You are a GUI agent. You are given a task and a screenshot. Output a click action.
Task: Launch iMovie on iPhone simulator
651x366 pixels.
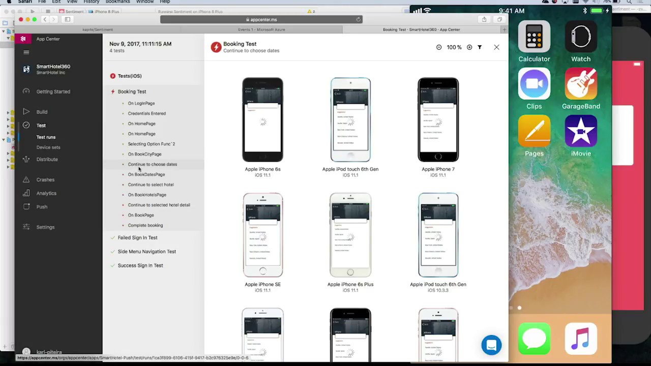(581, 131)
